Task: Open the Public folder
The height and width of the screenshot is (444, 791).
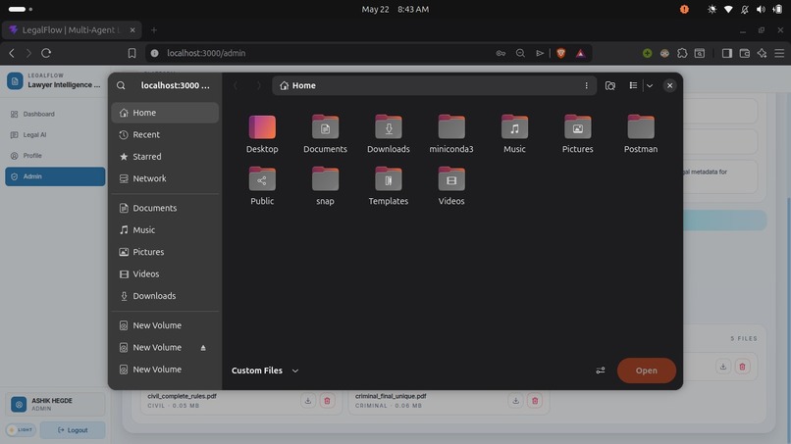Action: click(x=262, y=185)
